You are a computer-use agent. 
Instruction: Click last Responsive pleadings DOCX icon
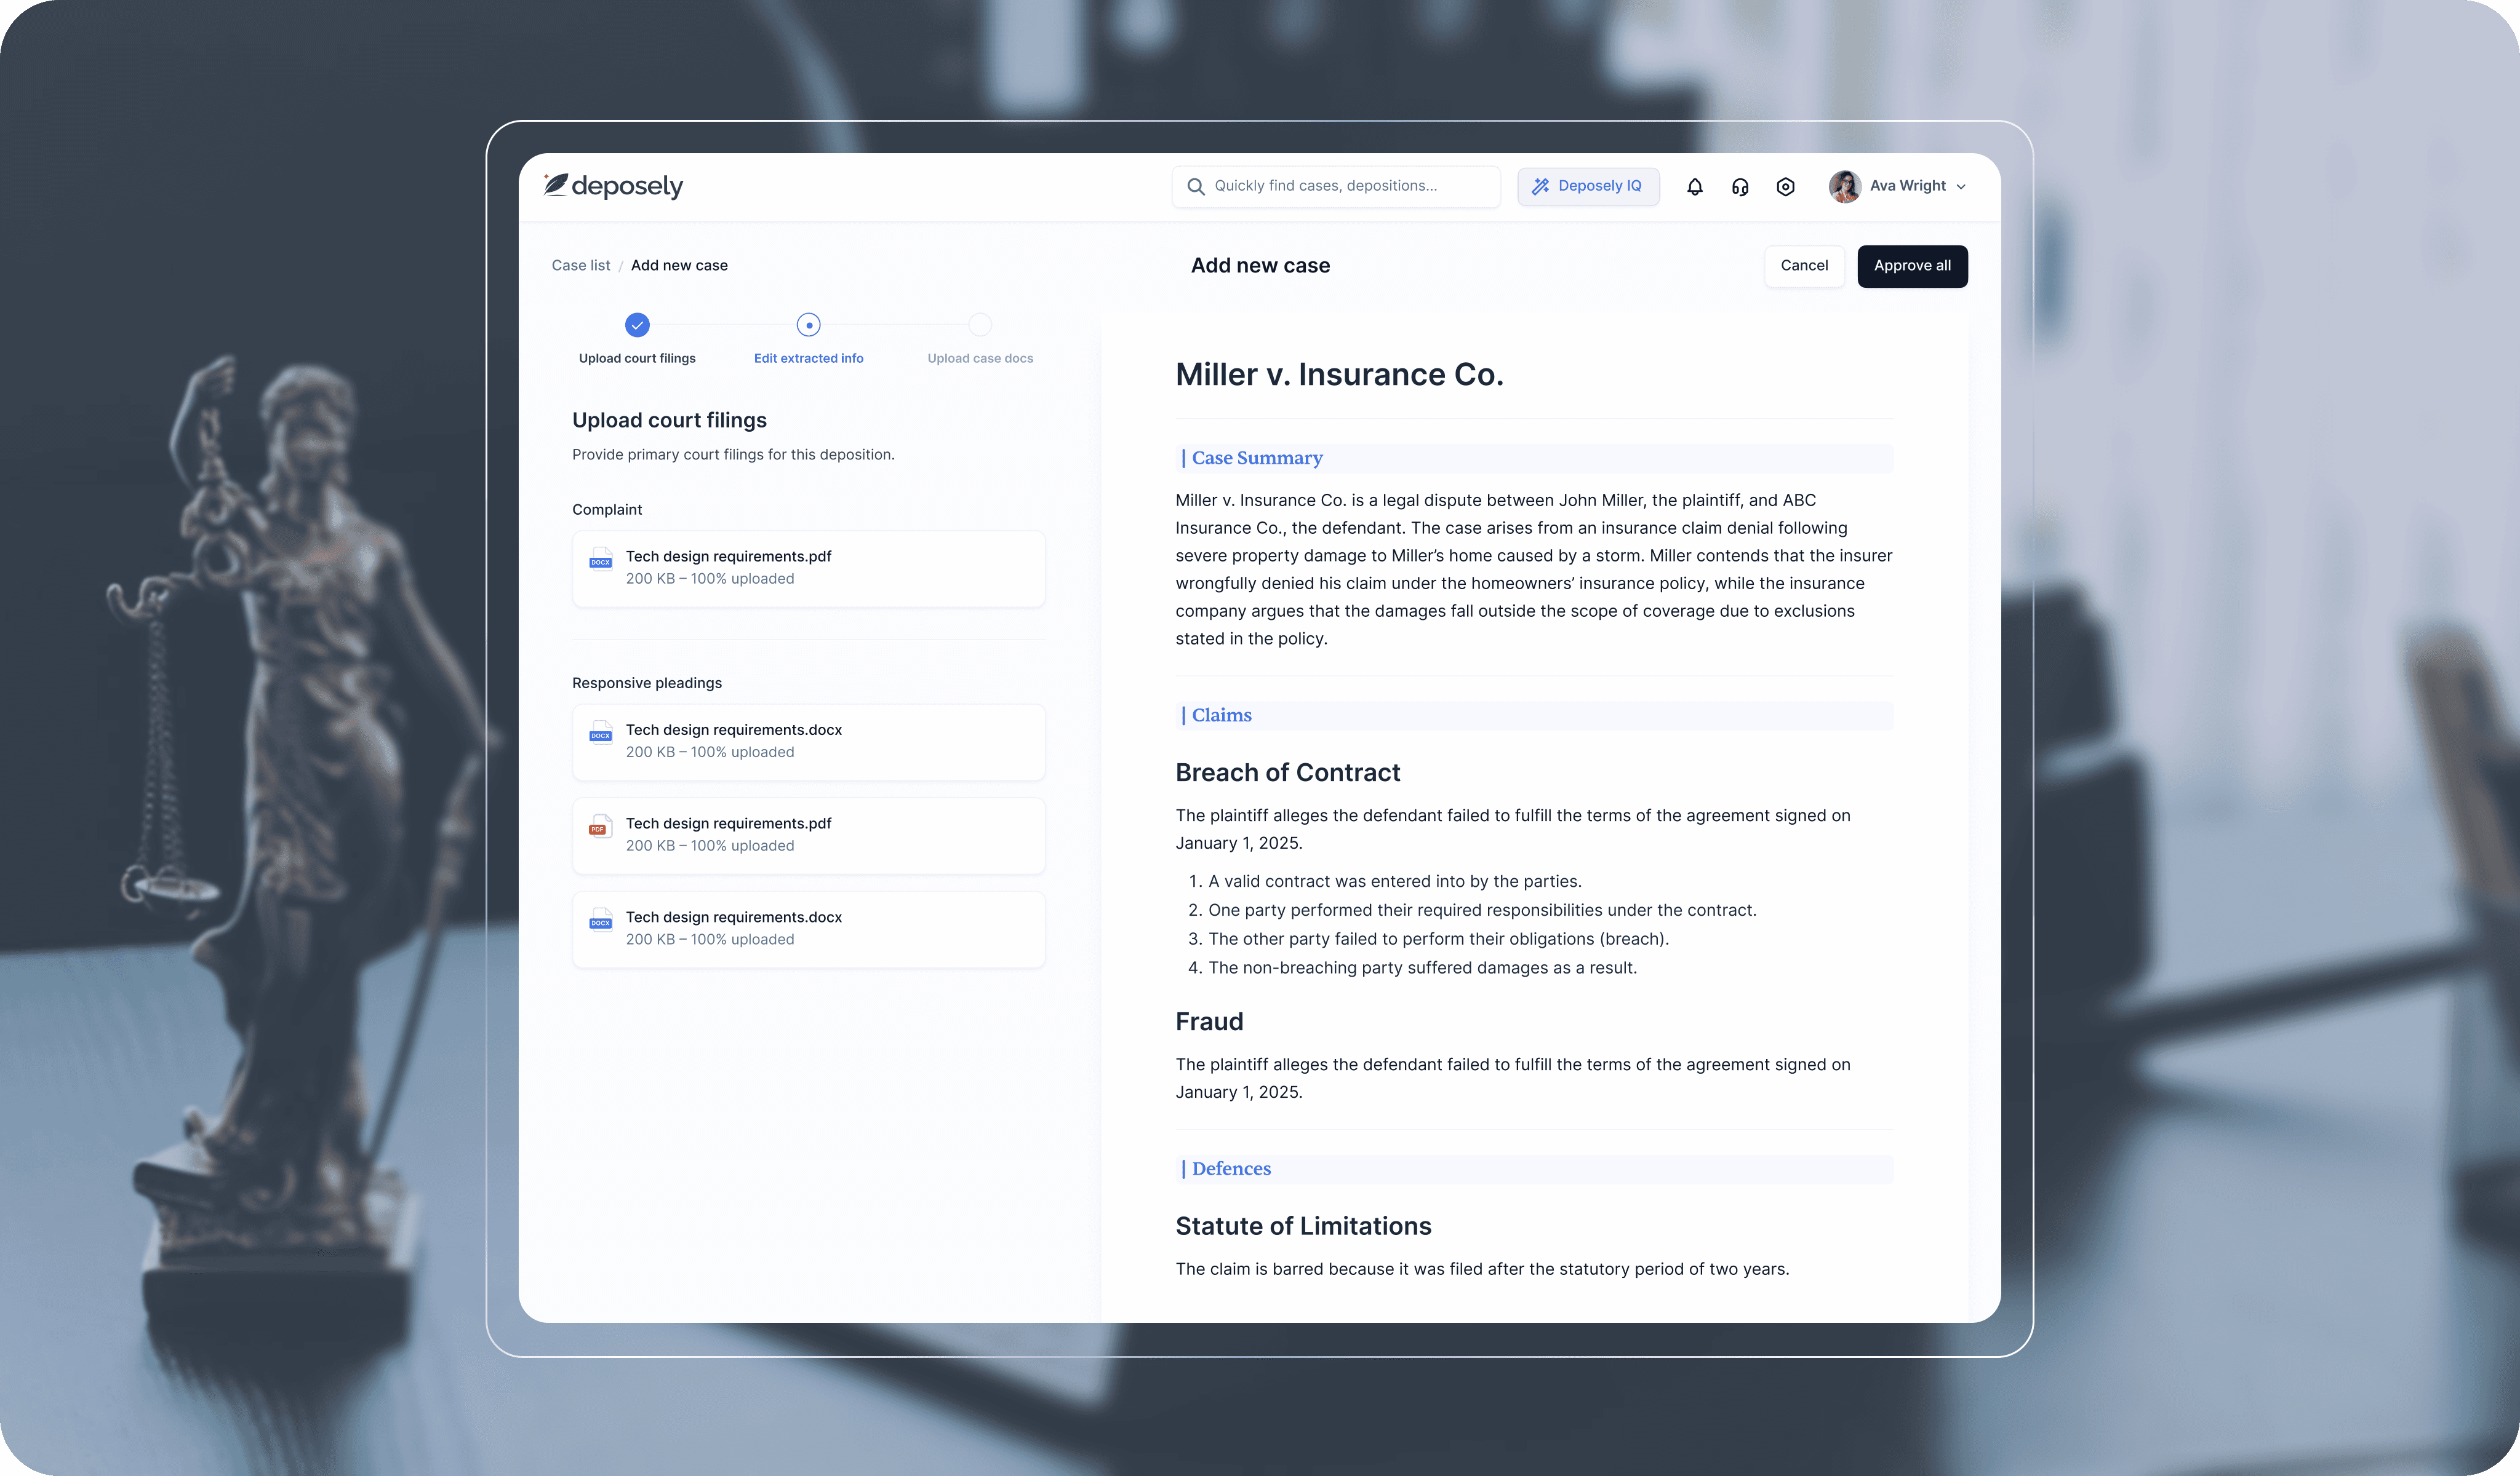coord(600,921)
